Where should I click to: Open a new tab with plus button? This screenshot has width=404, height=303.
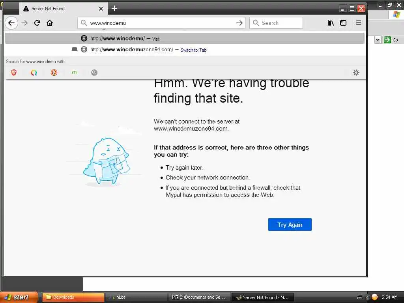pos(114,9)
